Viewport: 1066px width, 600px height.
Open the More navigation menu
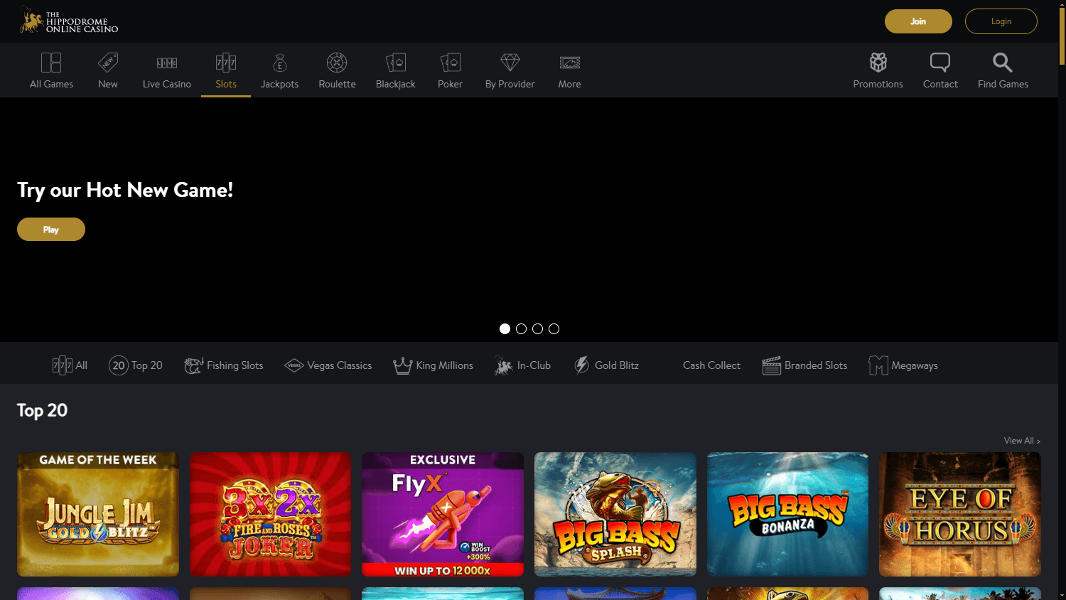click(569, 70)
